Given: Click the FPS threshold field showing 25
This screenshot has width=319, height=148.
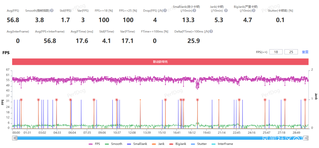Looking at the screenshot, I should point(291,52).
